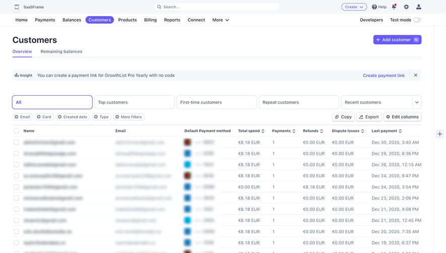Viewport: 446px width, 253px height.
Task: Sort by Total spend column arrows
Action: (x=263, y=131)
